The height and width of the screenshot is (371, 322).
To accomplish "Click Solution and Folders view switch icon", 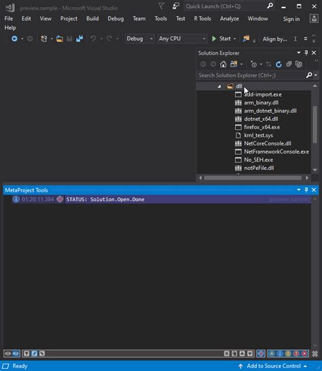I will coord(234,64).
